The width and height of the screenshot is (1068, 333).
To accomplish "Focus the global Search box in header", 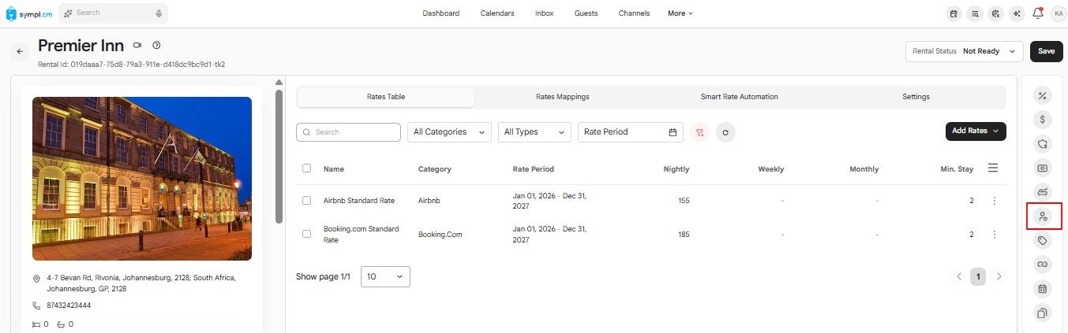I will [x=113, y=13].
